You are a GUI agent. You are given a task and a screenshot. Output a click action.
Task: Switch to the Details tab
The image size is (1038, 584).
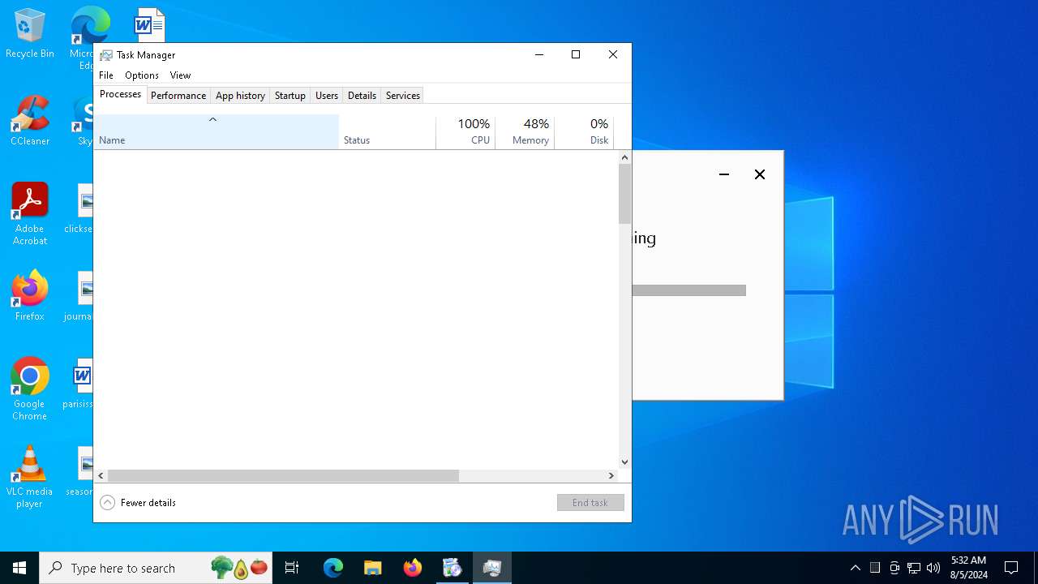(x=362, y=96)
